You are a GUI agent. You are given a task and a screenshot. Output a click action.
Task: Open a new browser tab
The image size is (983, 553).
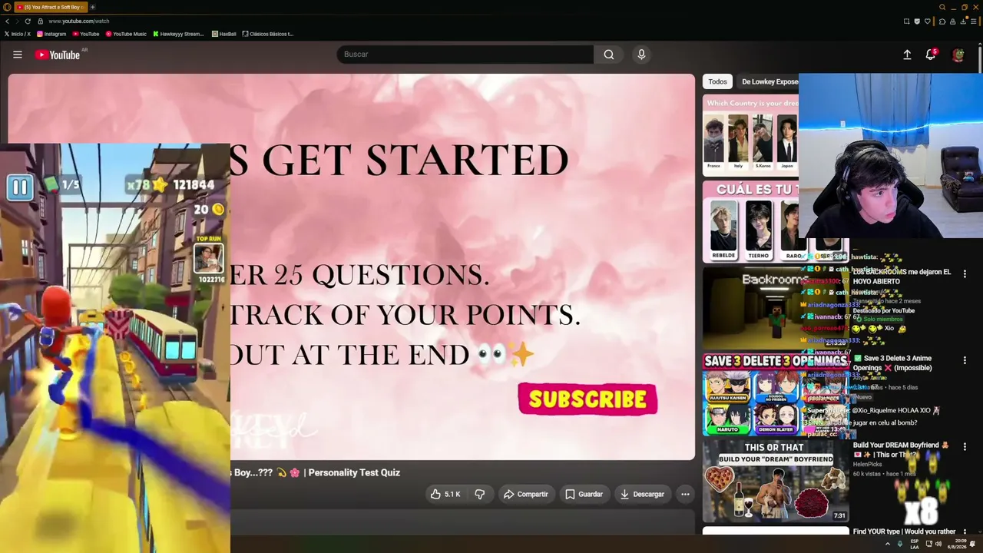92,7
